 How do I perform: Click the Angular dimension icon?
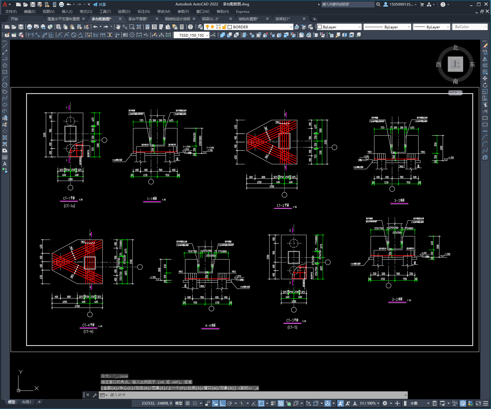81,35
